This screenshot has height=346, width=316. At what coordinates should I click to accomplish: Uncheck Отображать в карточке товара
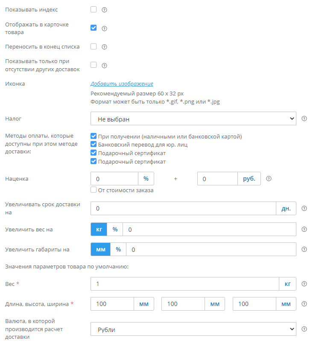[x=94, y=28]
